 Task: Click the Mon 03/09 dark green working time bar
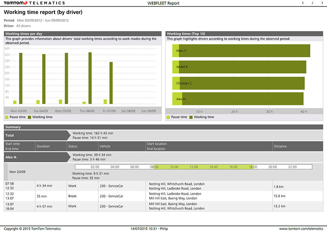(21, 78)
